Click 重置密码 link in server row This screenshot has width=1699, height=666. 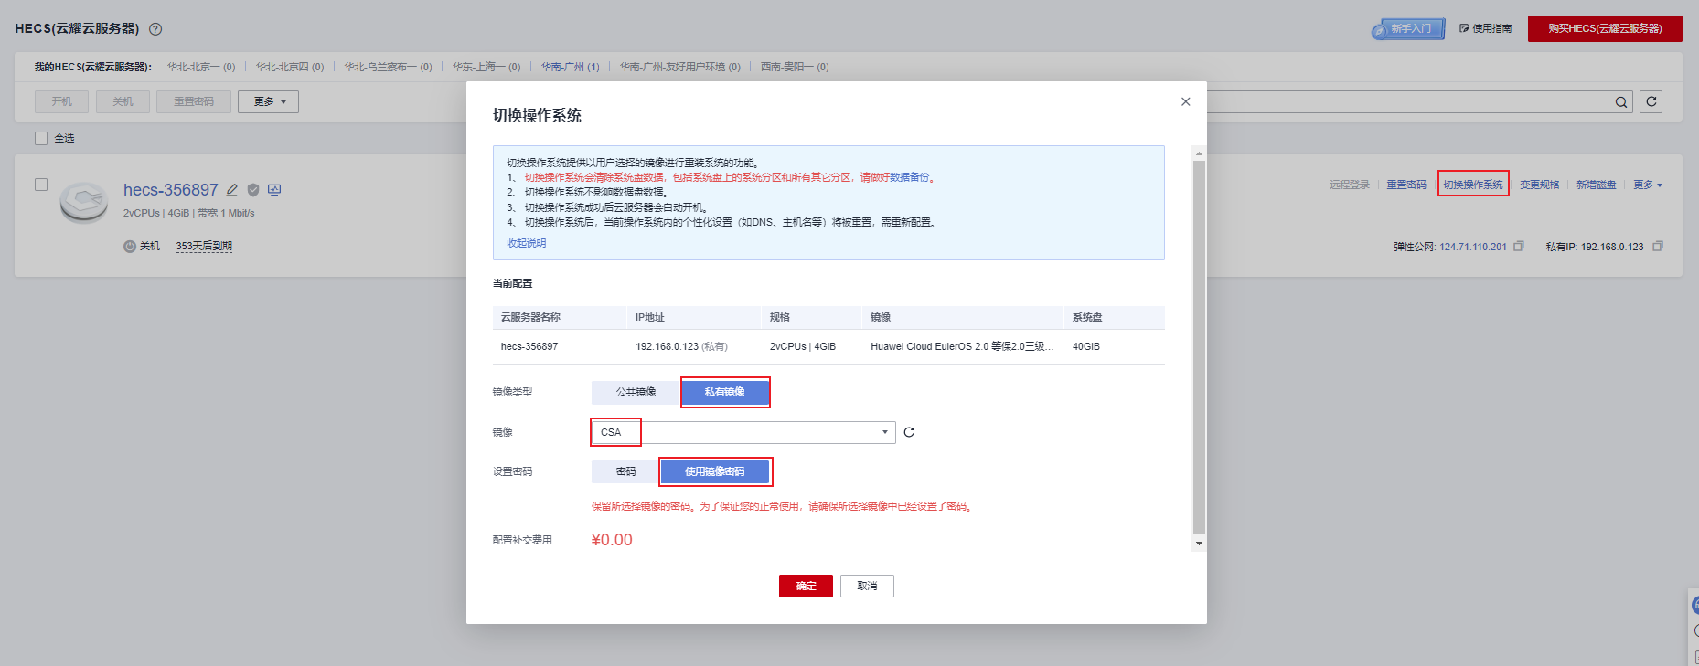click(1406, 185)
